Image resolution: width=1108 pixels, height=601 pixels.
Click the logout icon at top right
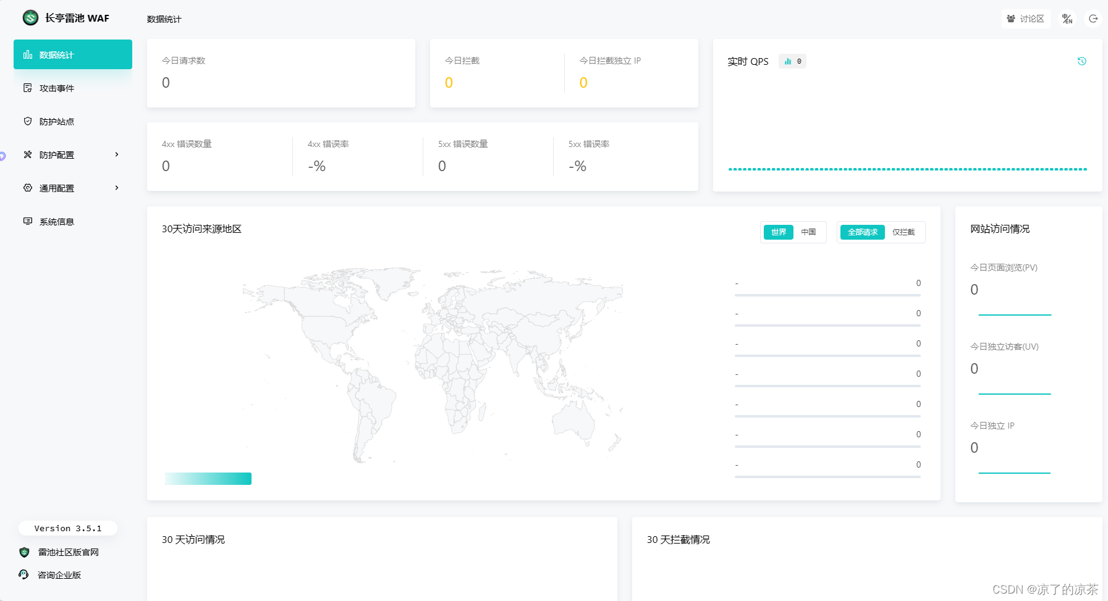(x=1093, y=19)
